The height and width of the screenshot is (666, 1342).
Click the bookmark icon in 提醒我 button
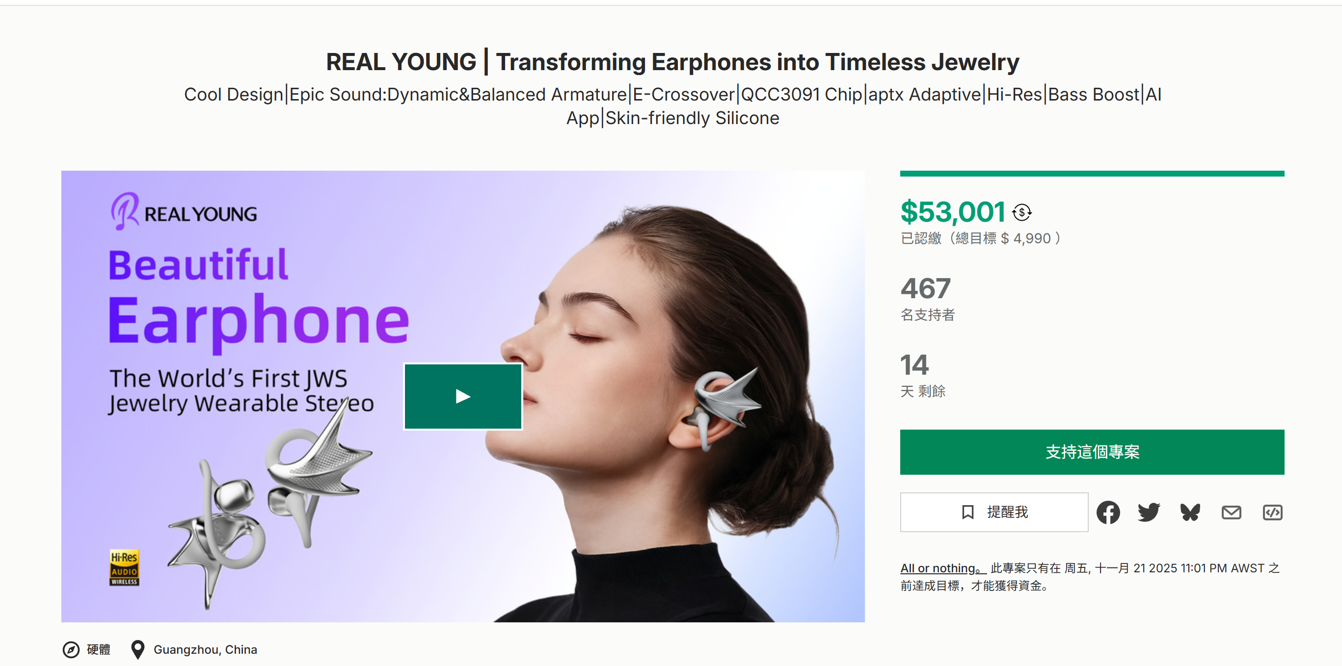967,512
